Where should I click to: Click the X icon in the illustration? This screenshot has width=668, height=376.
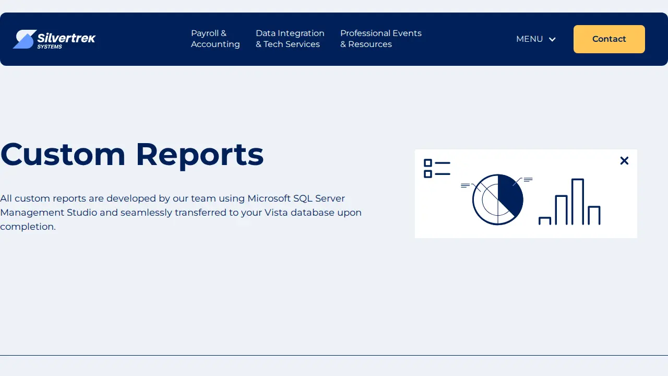[624, 161]
